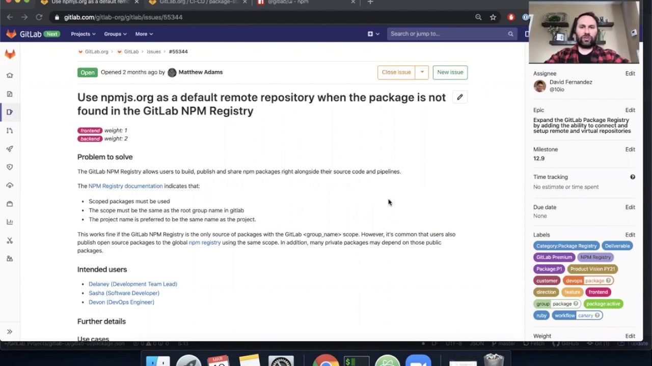
Task: Open Packages icon in sidebar
Action: click(10, 204)
